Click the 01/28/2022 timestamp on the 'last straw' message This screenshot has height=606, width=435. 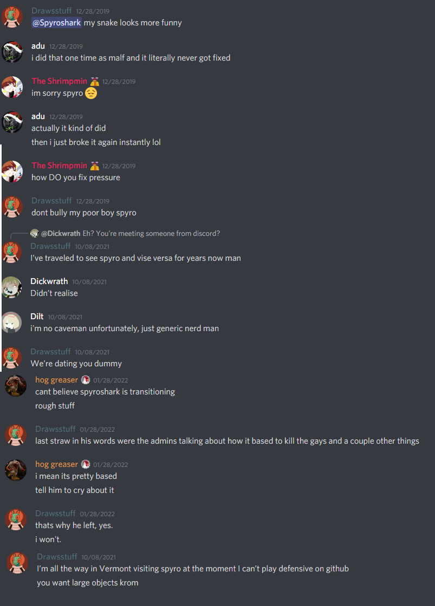(x=98, y=430)
